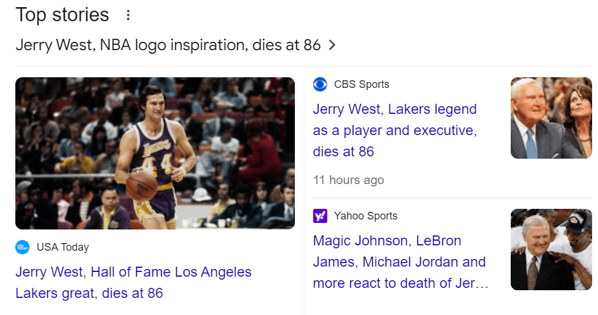This screenshot has height=315, width=598.
Task: Click the 'CBS Sports' source name
Action: click(x=362, y=84)
